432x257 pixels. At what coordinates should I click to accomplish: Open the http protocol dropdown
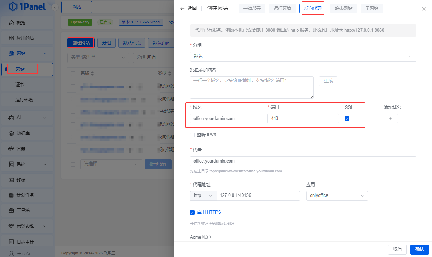203,195
